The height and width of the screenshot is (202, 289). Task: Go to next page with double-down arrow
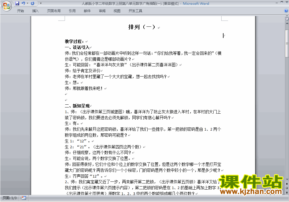[x=287, y=192]
